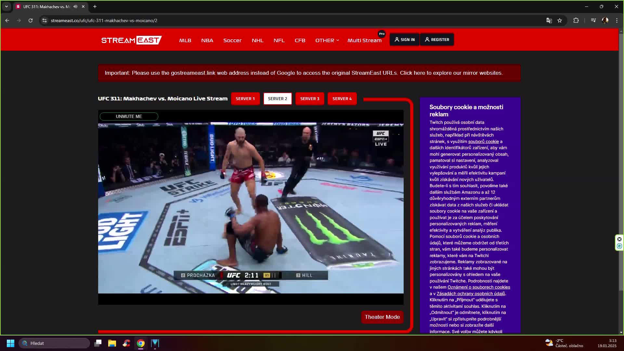Open 'Zásadách ochrany osobních údajů' link
Image resolution: width=624 pixels, height=351 pixels.
click(471, 293)
